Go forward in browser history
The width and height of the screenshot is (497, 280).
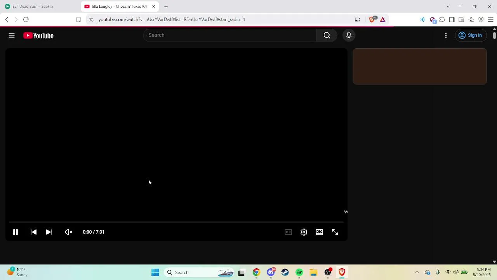[x=16, y=19]
